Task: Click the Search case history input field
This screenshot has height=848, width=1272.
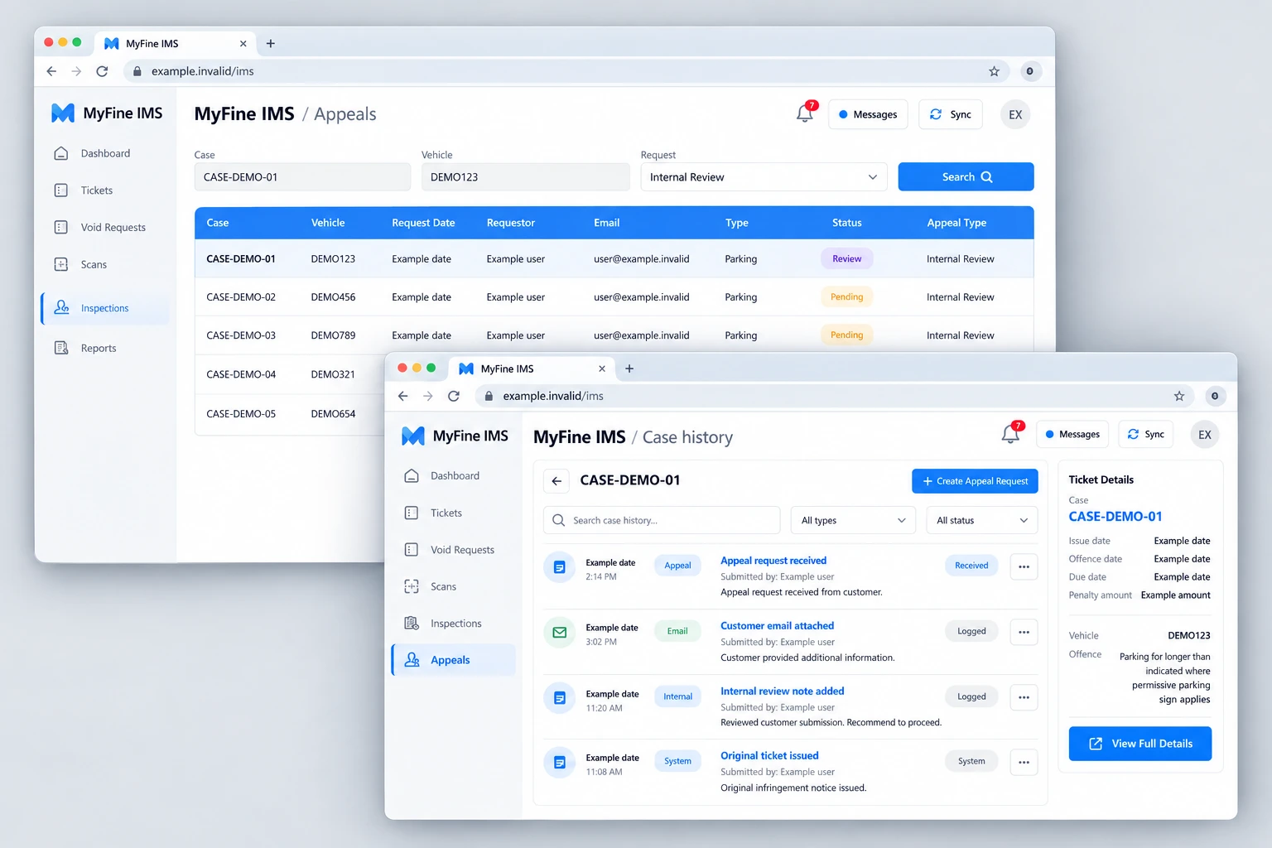Action: point(662,520)
